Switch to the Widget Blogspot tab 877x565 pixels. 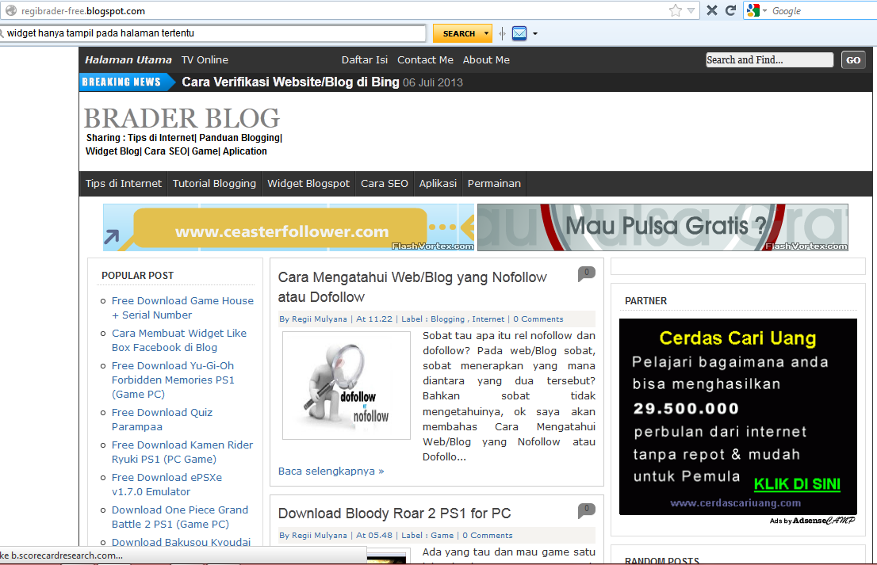[308, 183]
